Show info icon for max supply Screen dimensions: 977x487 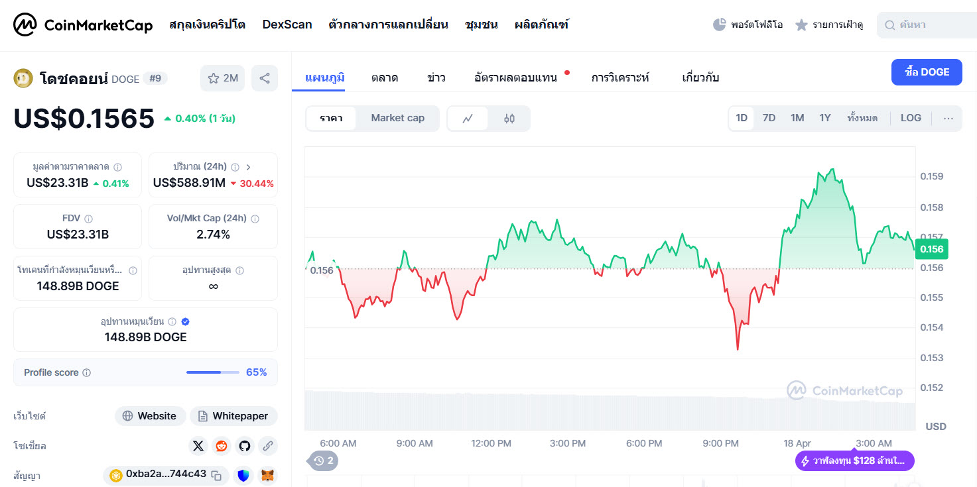tap(239, 270)
